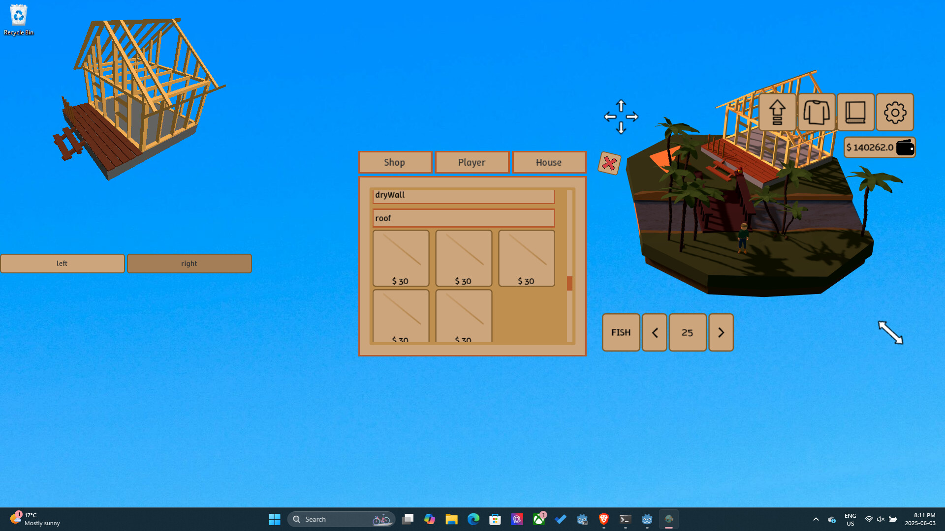Image resolution: width=945 pixels, height=531 pixels.
Task: Increase fish count with right chevron
Action: pyautogui.click(x=721, y=333)
